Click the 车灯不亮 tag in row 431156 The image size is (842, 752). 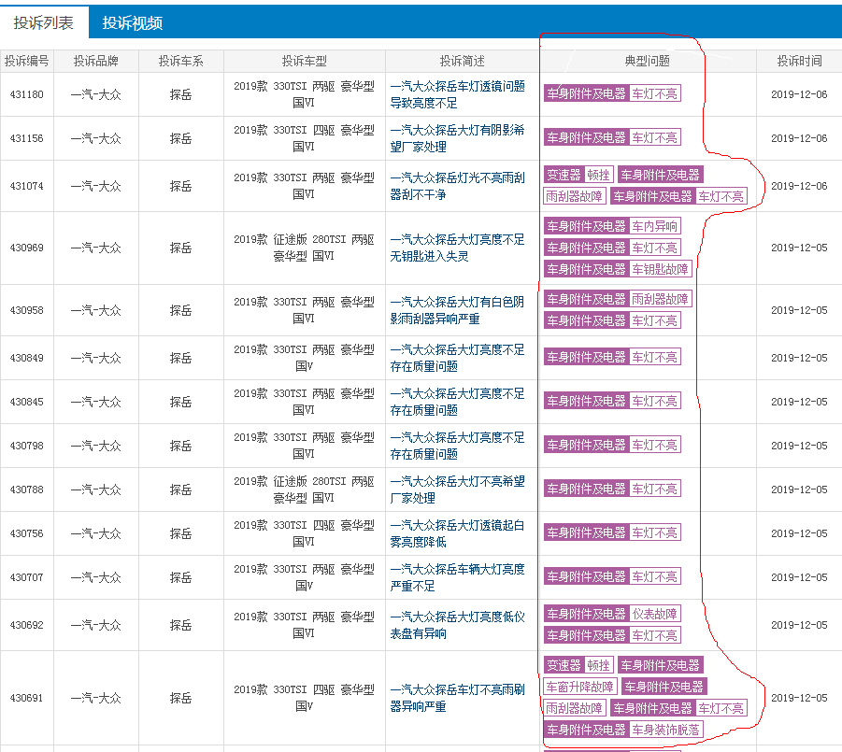tap(654, 138)
